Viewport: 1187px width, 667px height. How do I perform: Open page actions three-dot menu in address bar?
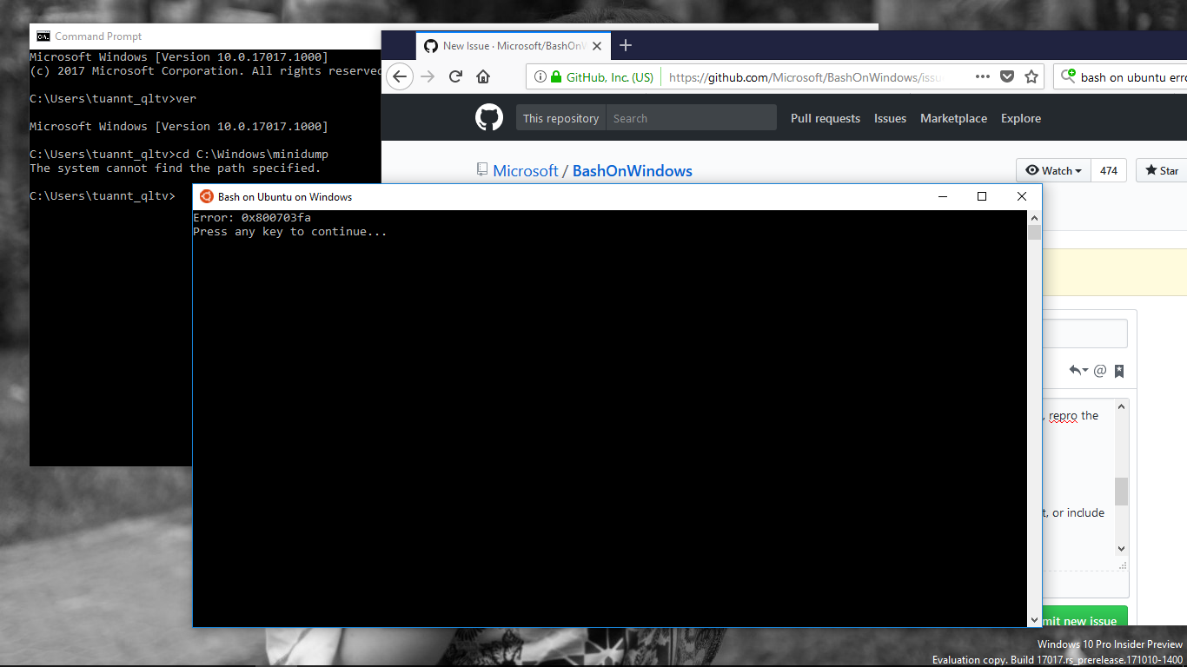point(983,76)
